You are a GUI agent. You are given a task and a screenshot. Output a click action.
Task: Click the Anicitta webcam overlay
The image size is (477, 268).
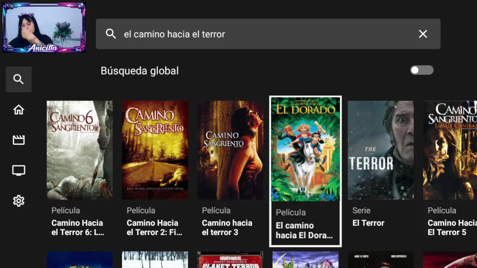[x=44, y=28]
